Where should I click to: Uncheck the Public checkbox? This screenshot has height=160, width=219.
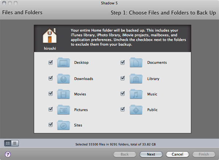point(123,109)
